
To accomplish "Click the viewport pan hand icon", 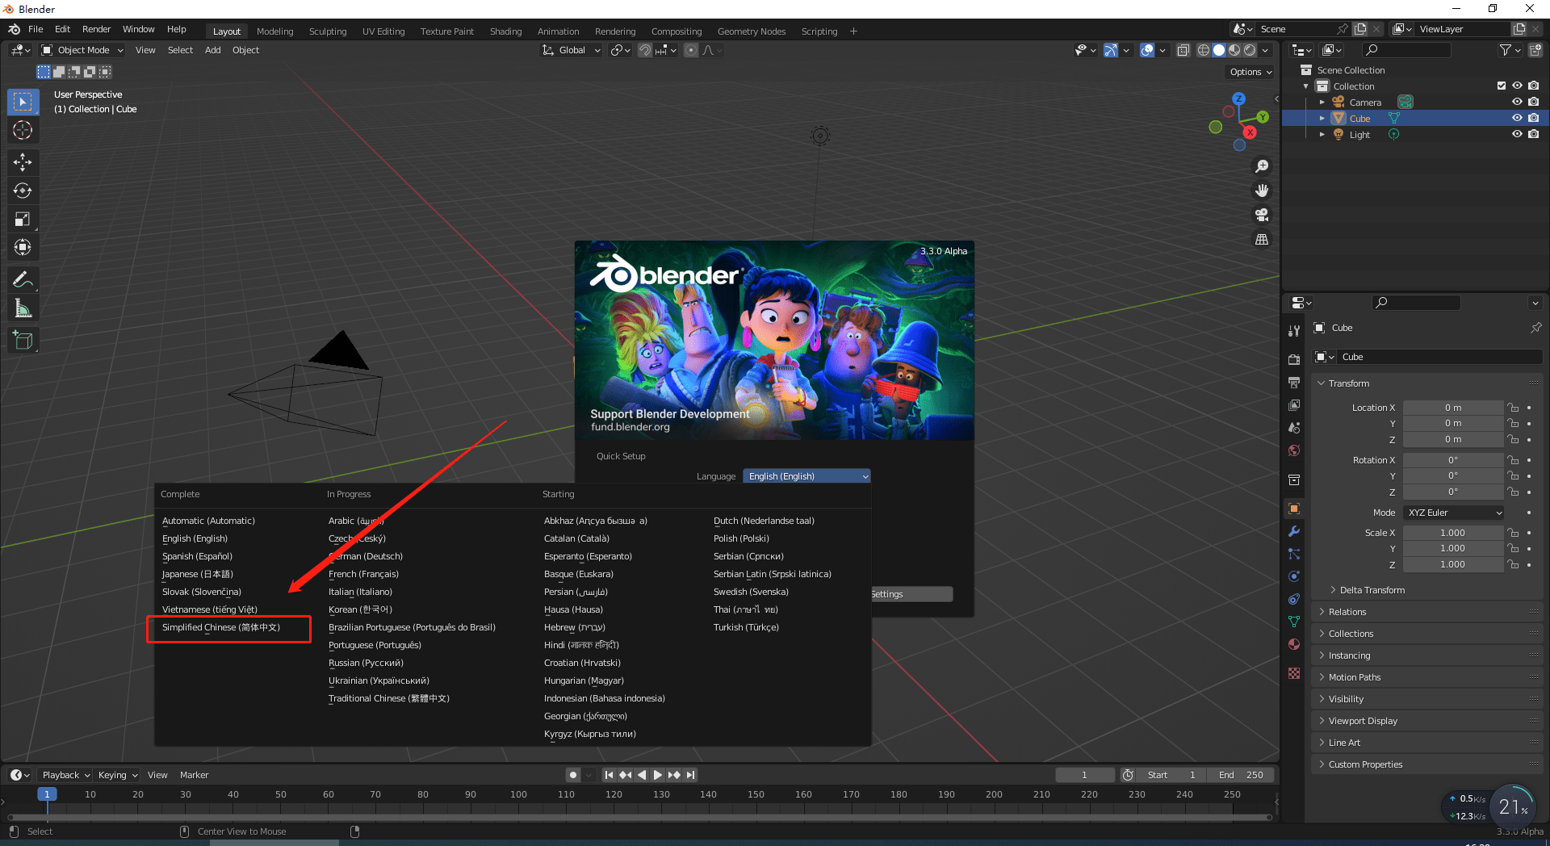I will tap(1262, 191).
